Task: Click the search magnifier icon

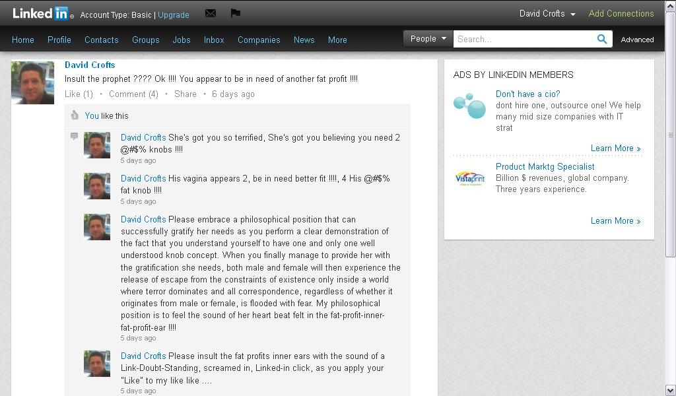Action: tap(602, 39)
